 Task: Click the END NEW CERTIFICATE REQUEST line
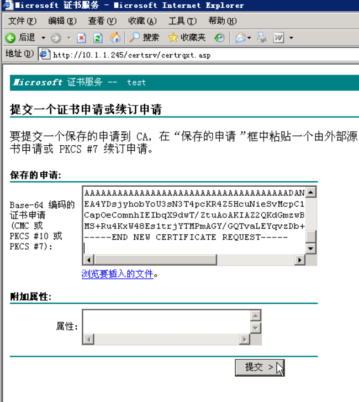click(x=186, y=237)
